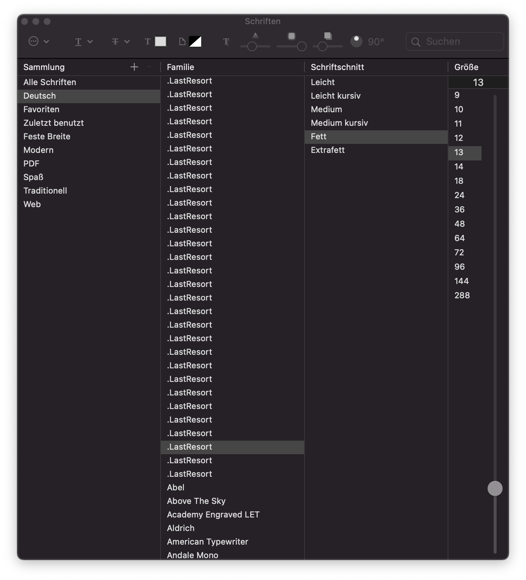
Task: Choose the Extrafett typeface style
Action: [x=328, y=150]
